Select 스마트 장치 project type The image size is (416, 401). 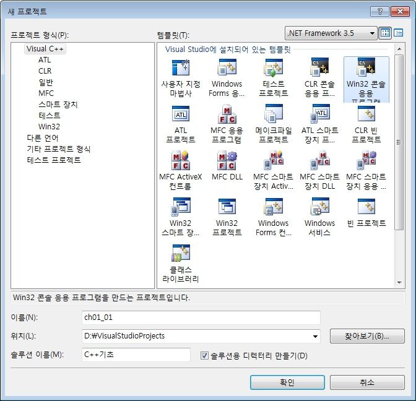pyautogui.click(x=58, y=105)
